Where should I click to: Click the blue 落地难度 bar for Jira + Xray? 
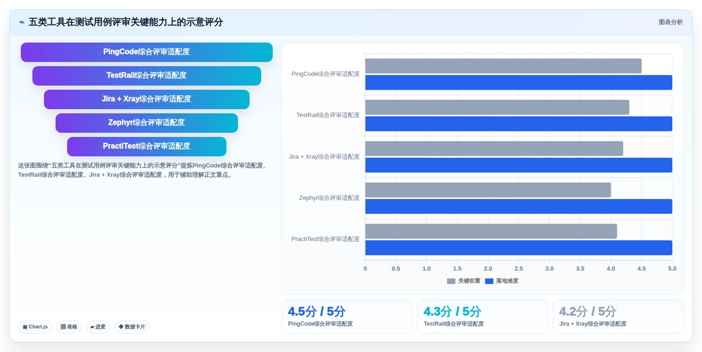[519, 165]
